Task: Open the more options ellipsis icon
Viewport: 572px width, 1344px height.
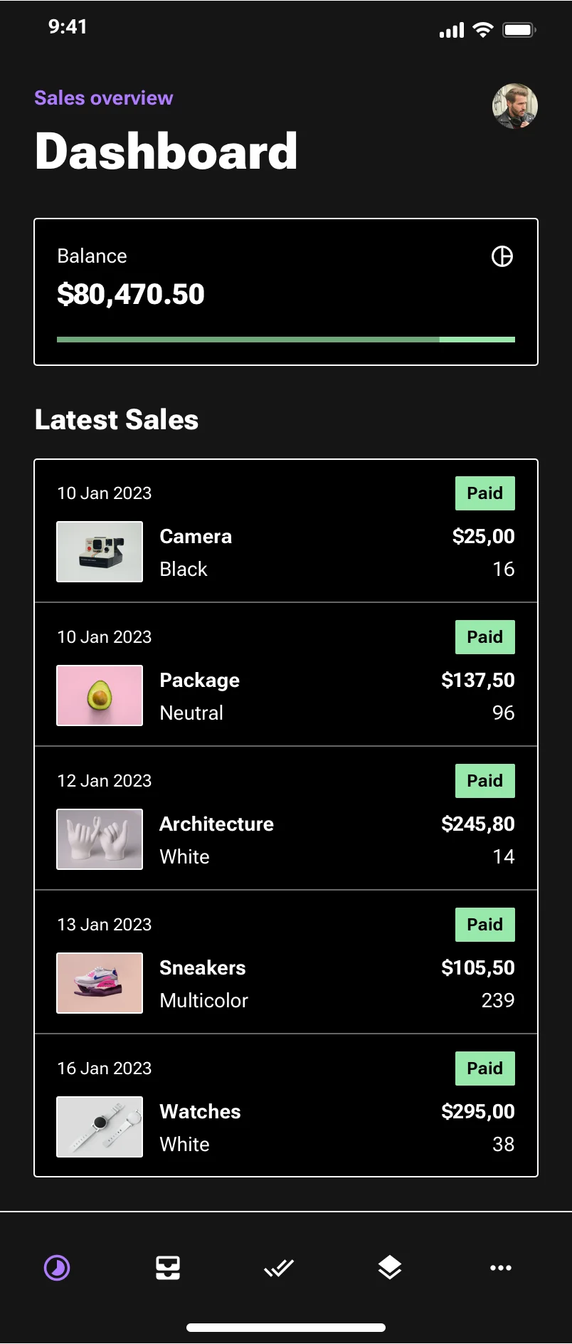Action: click(501, 1267)
